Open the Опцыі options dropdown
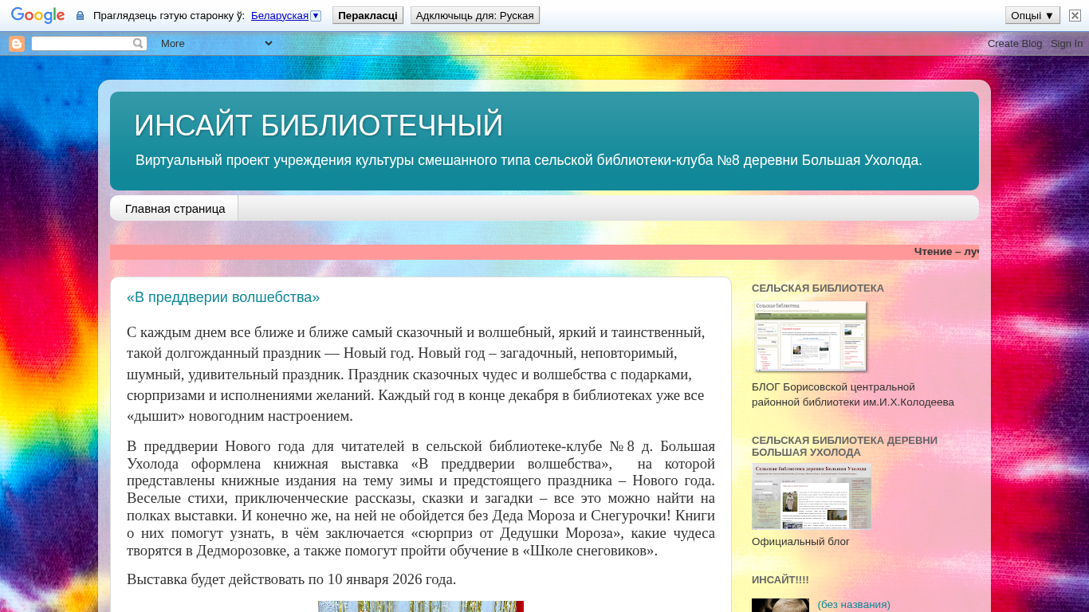The image size is (1089, 612). [x=1032, y=16]
